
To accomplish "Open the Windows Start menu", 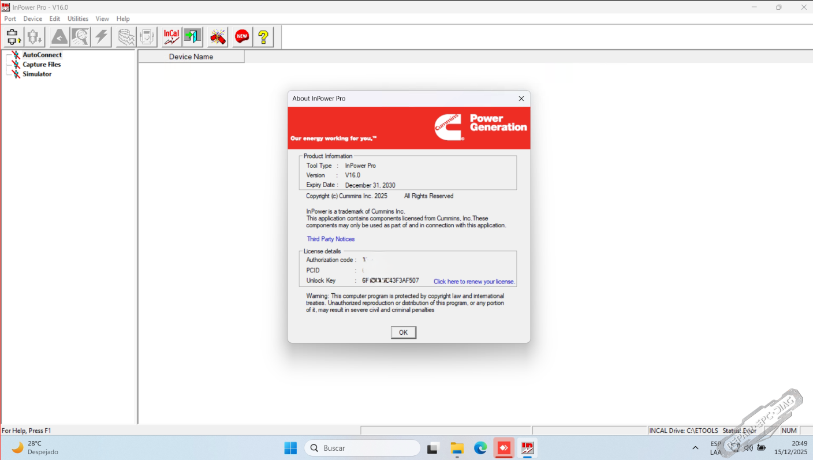I will [x=290, y=448].
